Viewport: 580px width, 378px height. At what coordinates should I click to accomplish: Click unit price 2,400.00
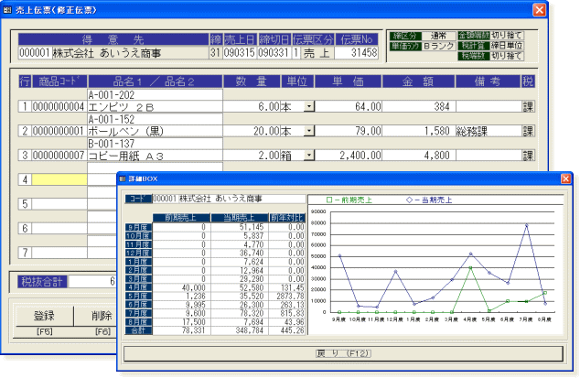pyautogui.click(x=349, y=155)
